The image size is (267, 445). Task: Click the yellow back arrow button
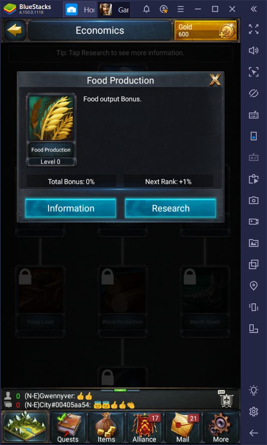(x=14, y=30)
